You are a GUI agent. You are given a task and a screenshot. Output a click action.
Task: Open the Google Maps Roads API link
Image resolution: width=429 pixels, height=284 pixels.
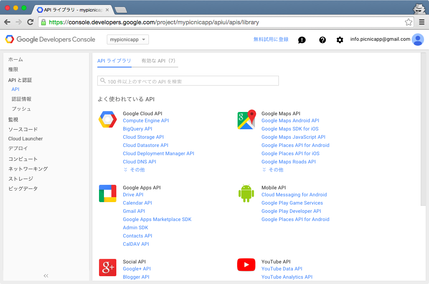coord(289,162)
